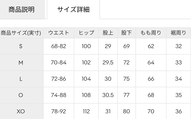This screenshot has height=119, width=191.
Task: Select the S size row label
Action: pos(21,46)
